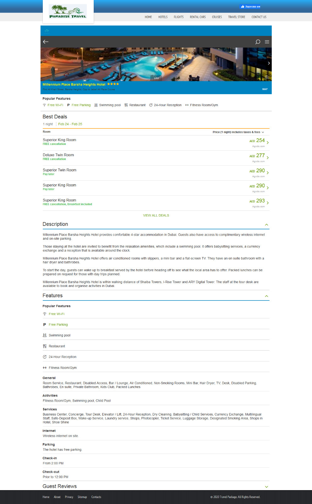Image resolution: width=312 pixels, height=504 pixels.
Task: Click footer Privacy link
Action: 69,497
